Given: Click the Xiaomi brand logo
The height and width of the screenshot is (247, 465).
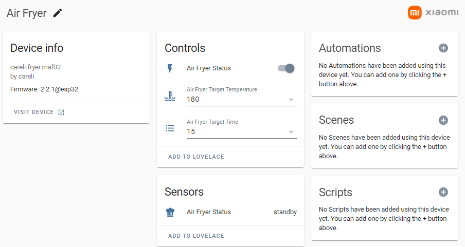Looking at the screenshot, I should pyautogui.click(x=433, y=13).
